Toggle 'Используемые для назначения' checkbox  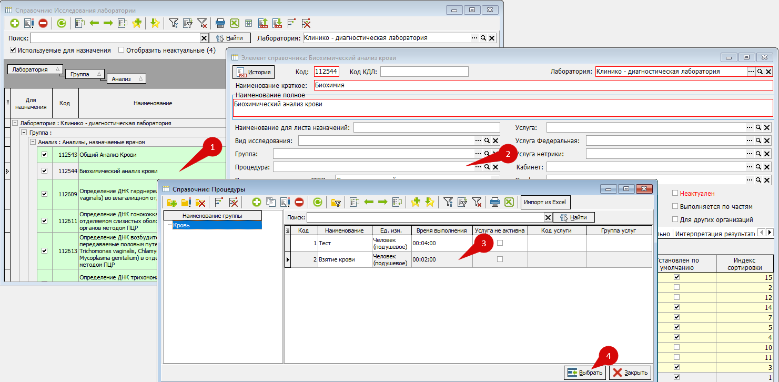tap(13, 51)
